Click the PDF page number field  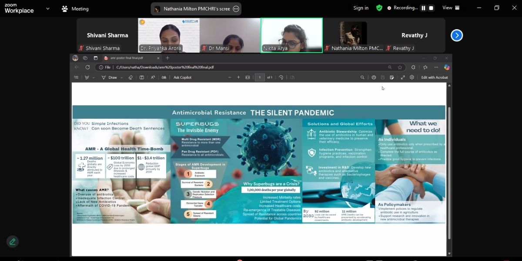[260, 77]
